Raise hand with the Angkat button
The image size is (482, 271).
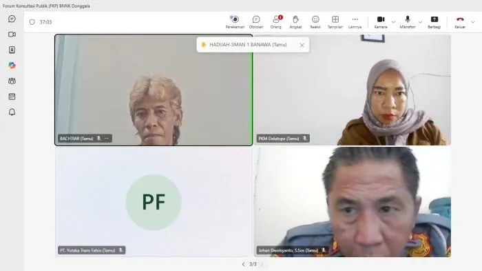(295, 22)
